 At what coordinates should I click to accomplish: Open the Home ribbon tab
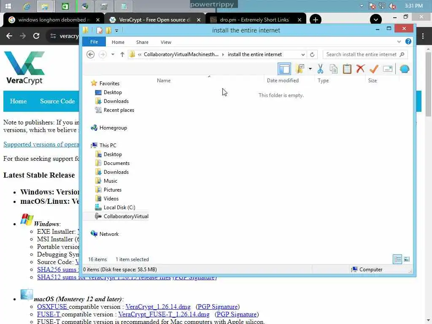118,42
